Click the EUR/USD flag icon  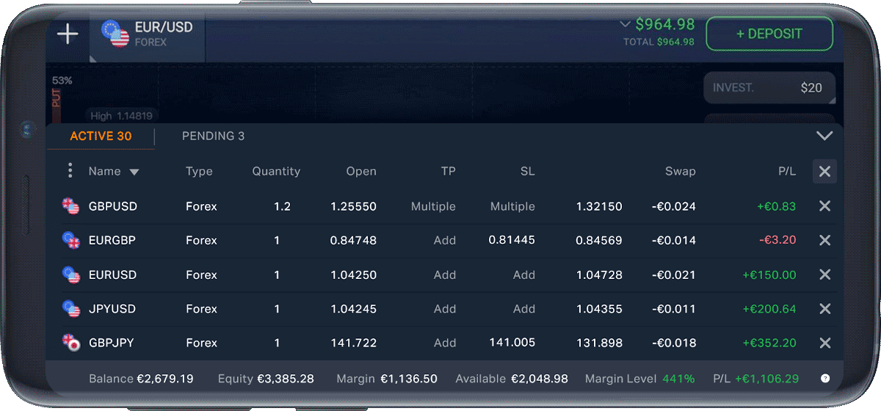tap(115, 34)
